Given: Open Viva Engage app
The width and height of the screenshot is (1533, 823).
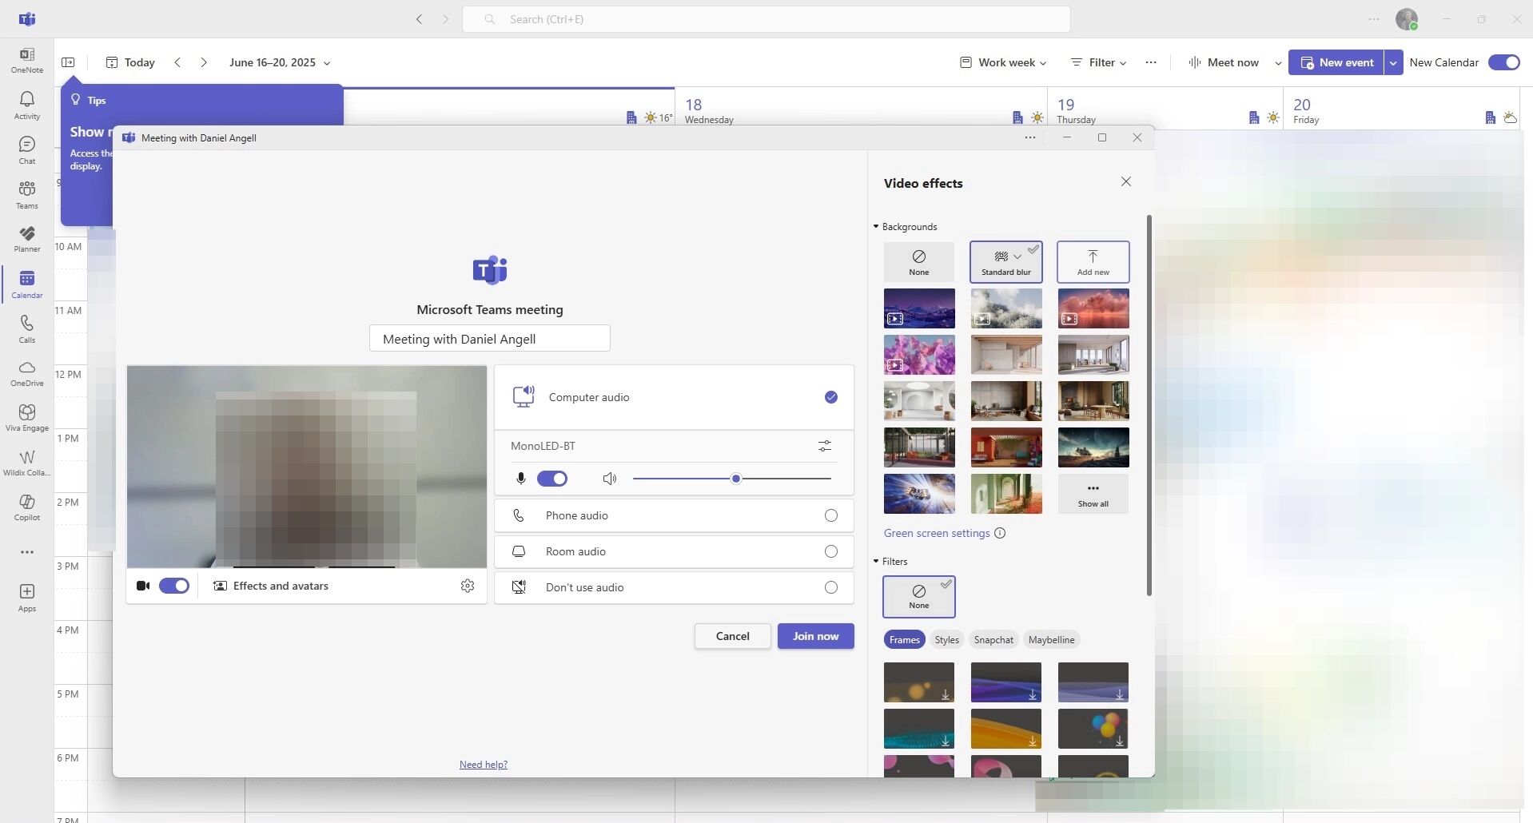Looking at the screenshot, I should (27, 417).
